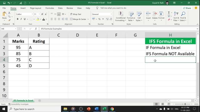Open the General number format dropdown

[x=111, y=14]
